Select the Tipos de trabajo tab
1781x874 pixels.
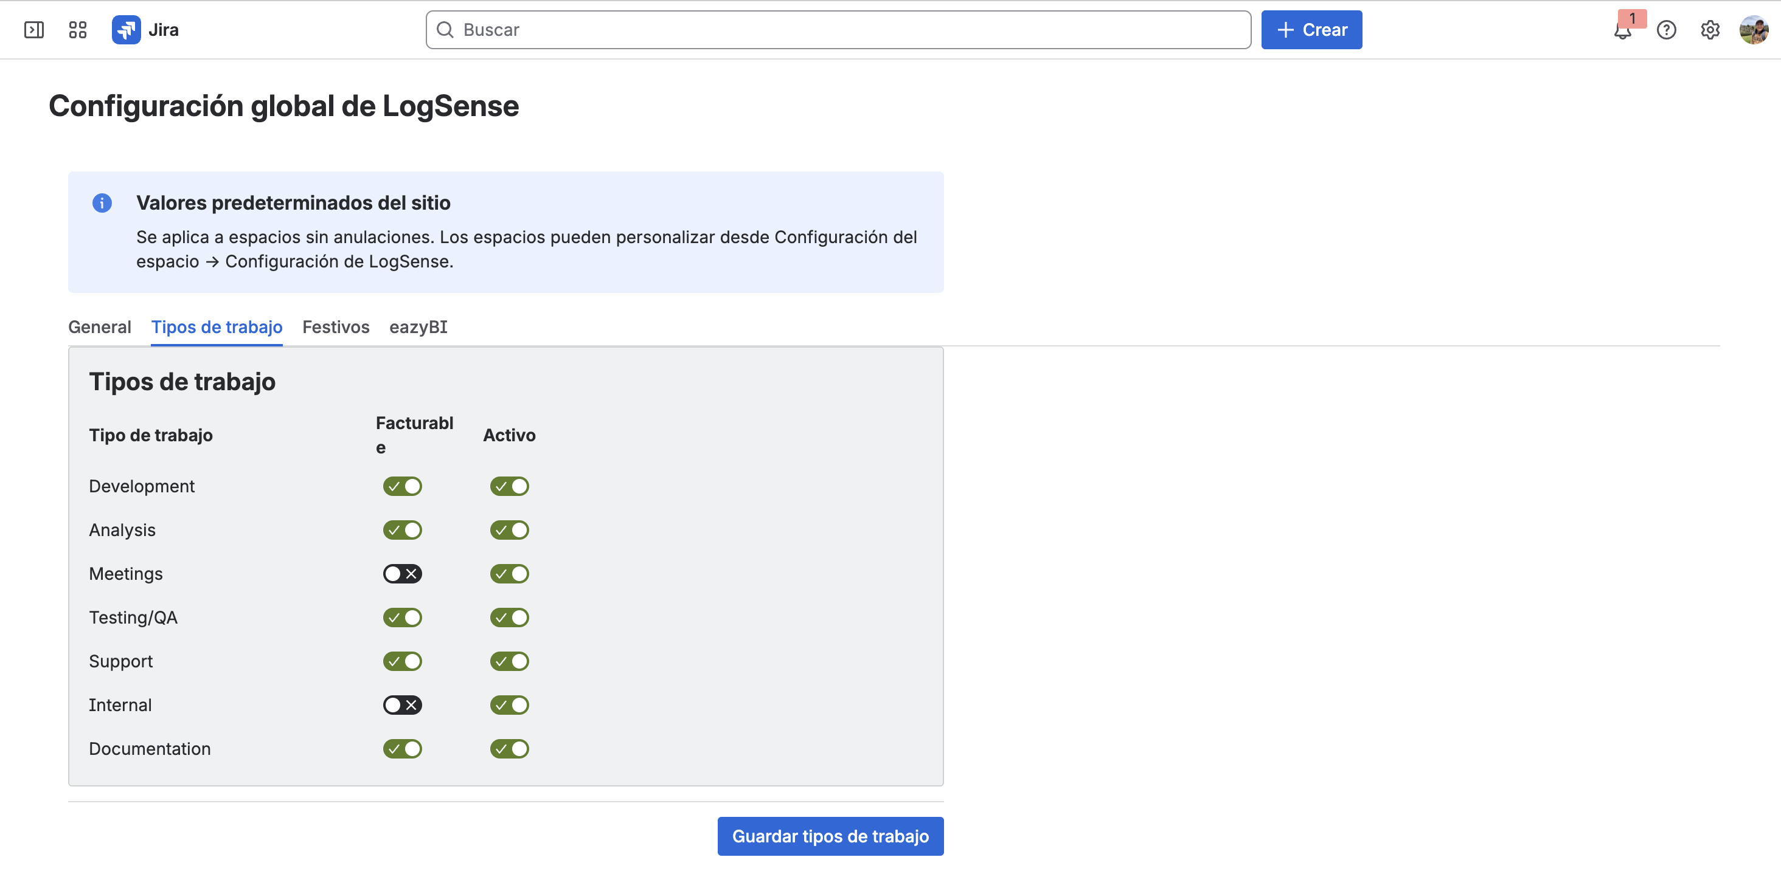click(x=217, y=327)
